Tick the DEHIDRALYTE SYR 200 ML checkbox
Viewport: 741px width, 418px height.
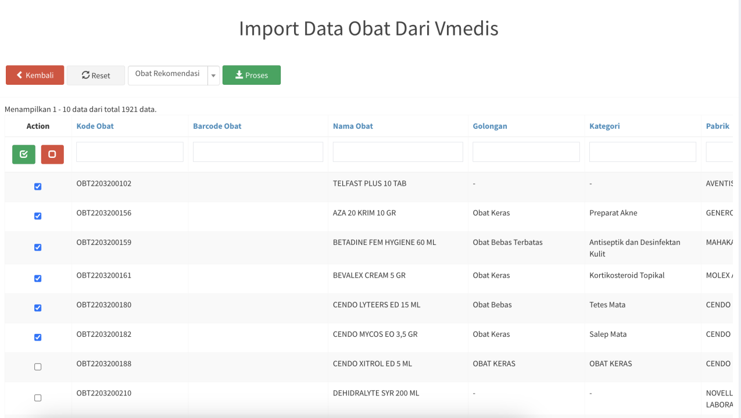coord(38,398)
